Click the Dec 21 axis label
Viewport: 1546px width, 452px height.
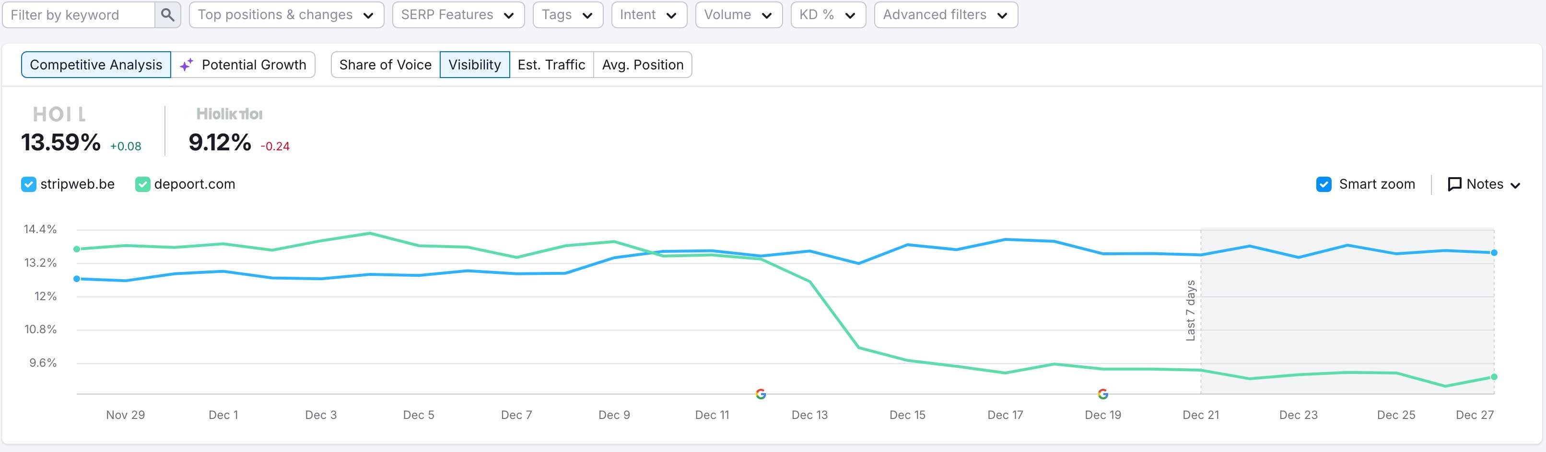click(1200, 415)
